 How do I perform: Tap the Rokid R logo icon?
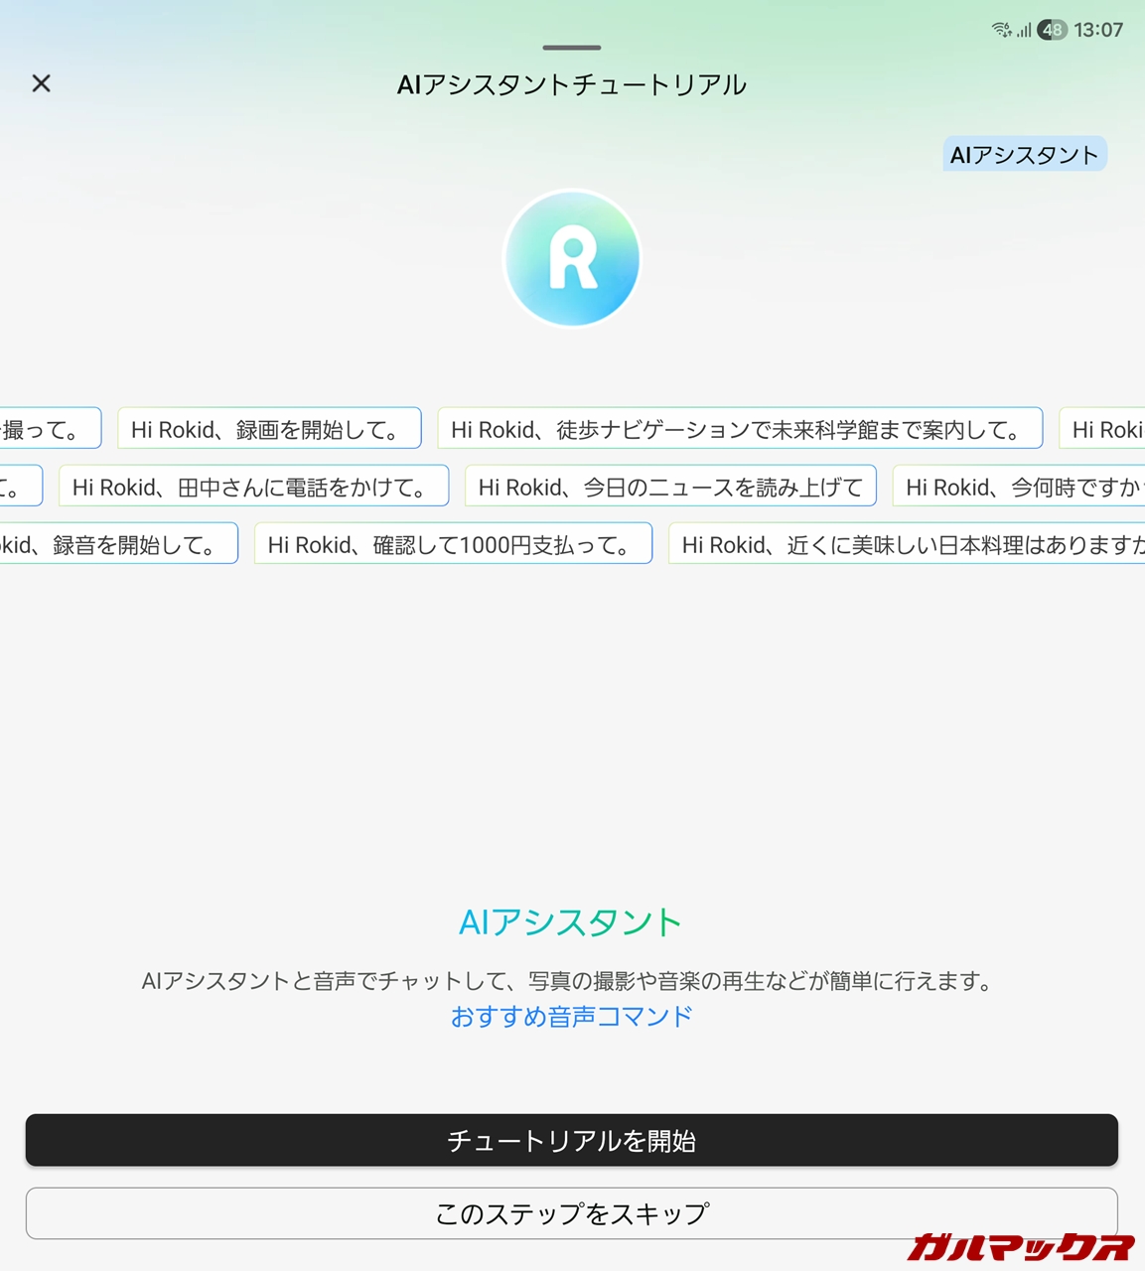(x=572, y=259)
